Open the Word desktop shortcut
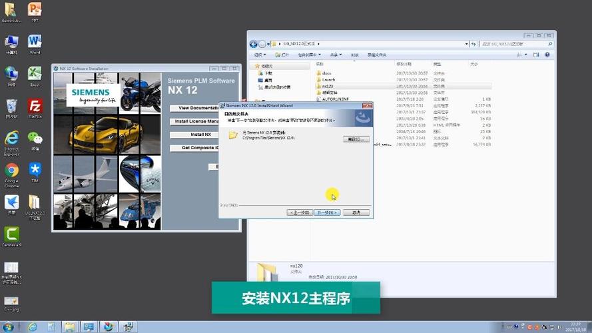The width and height of the screenshot is (592, 333). 35,44
